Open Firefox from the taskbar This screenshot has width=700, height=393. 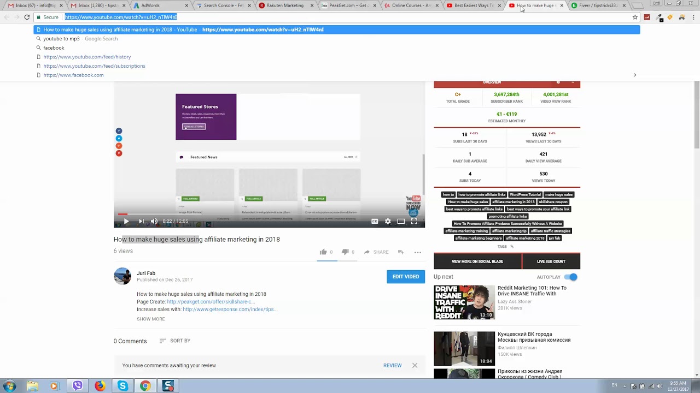coord(100,386)
